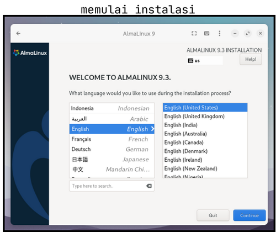Open the send keys keyboard icon
Image resolution: width=276 pixels, height=232 pixels.
tap(206, 33)
